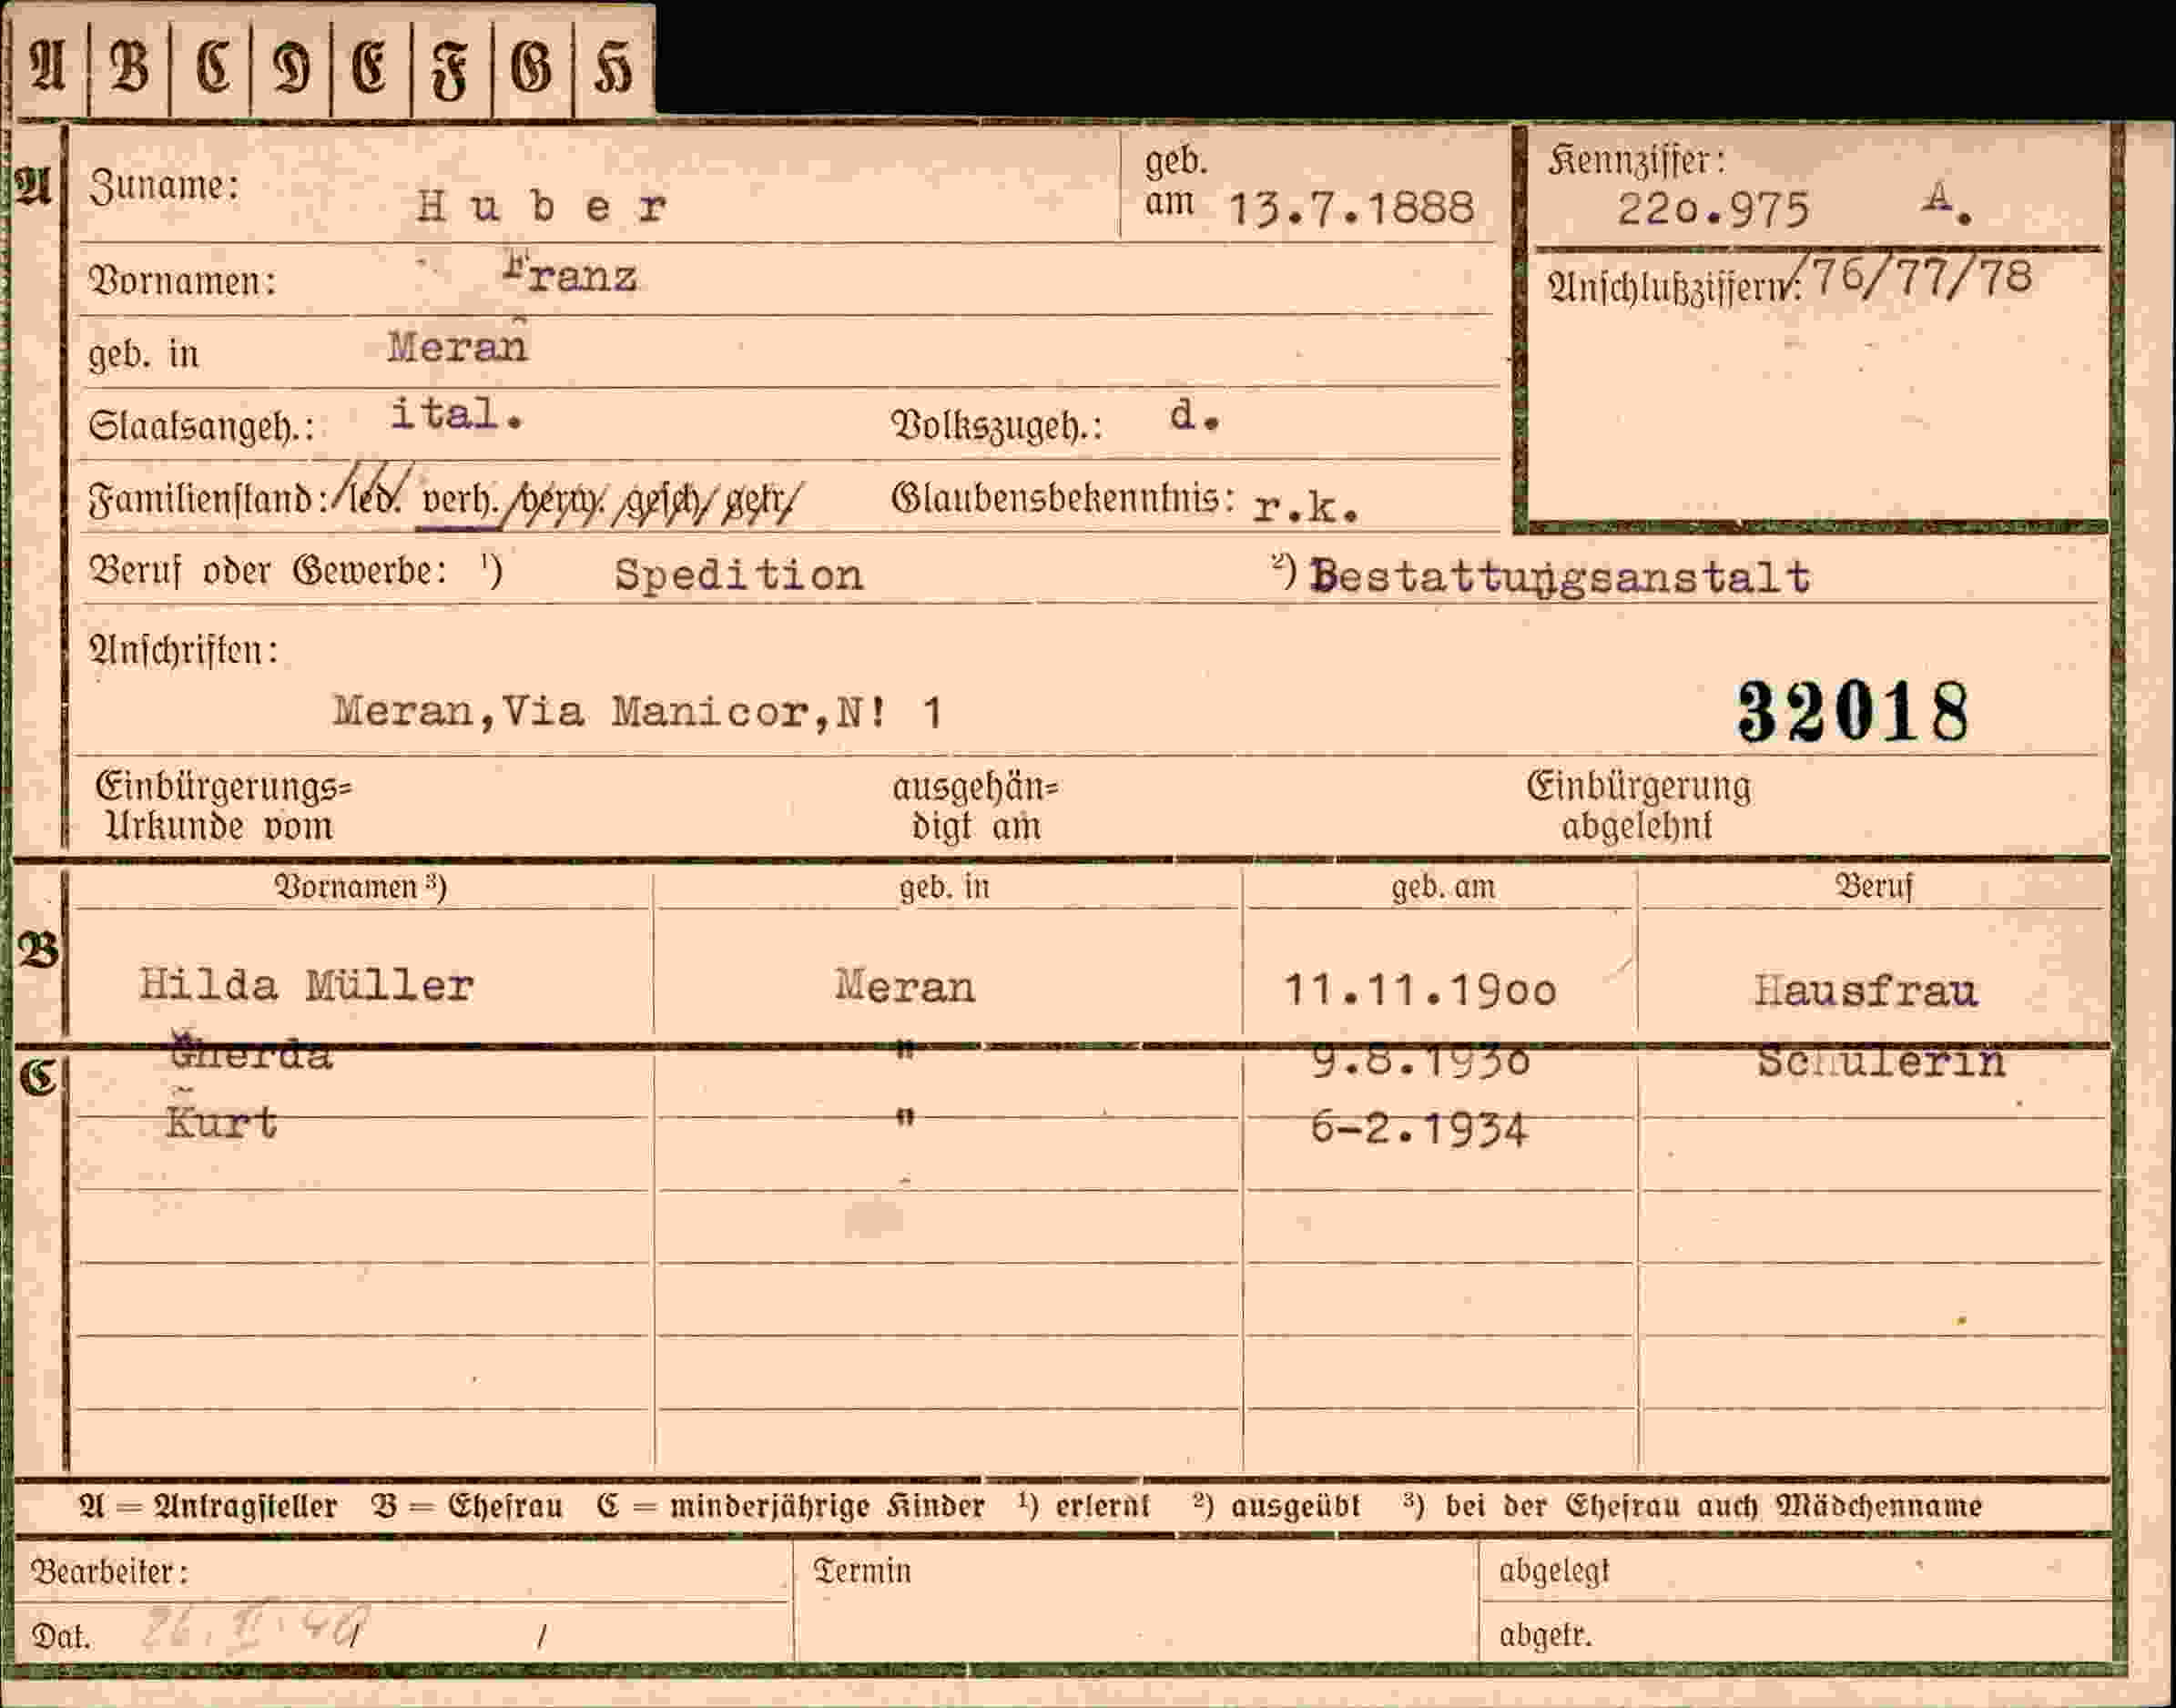2176x1708 pixels.
Task: Click the "geb. in" table column header
Action: click(x=944, y=887)
